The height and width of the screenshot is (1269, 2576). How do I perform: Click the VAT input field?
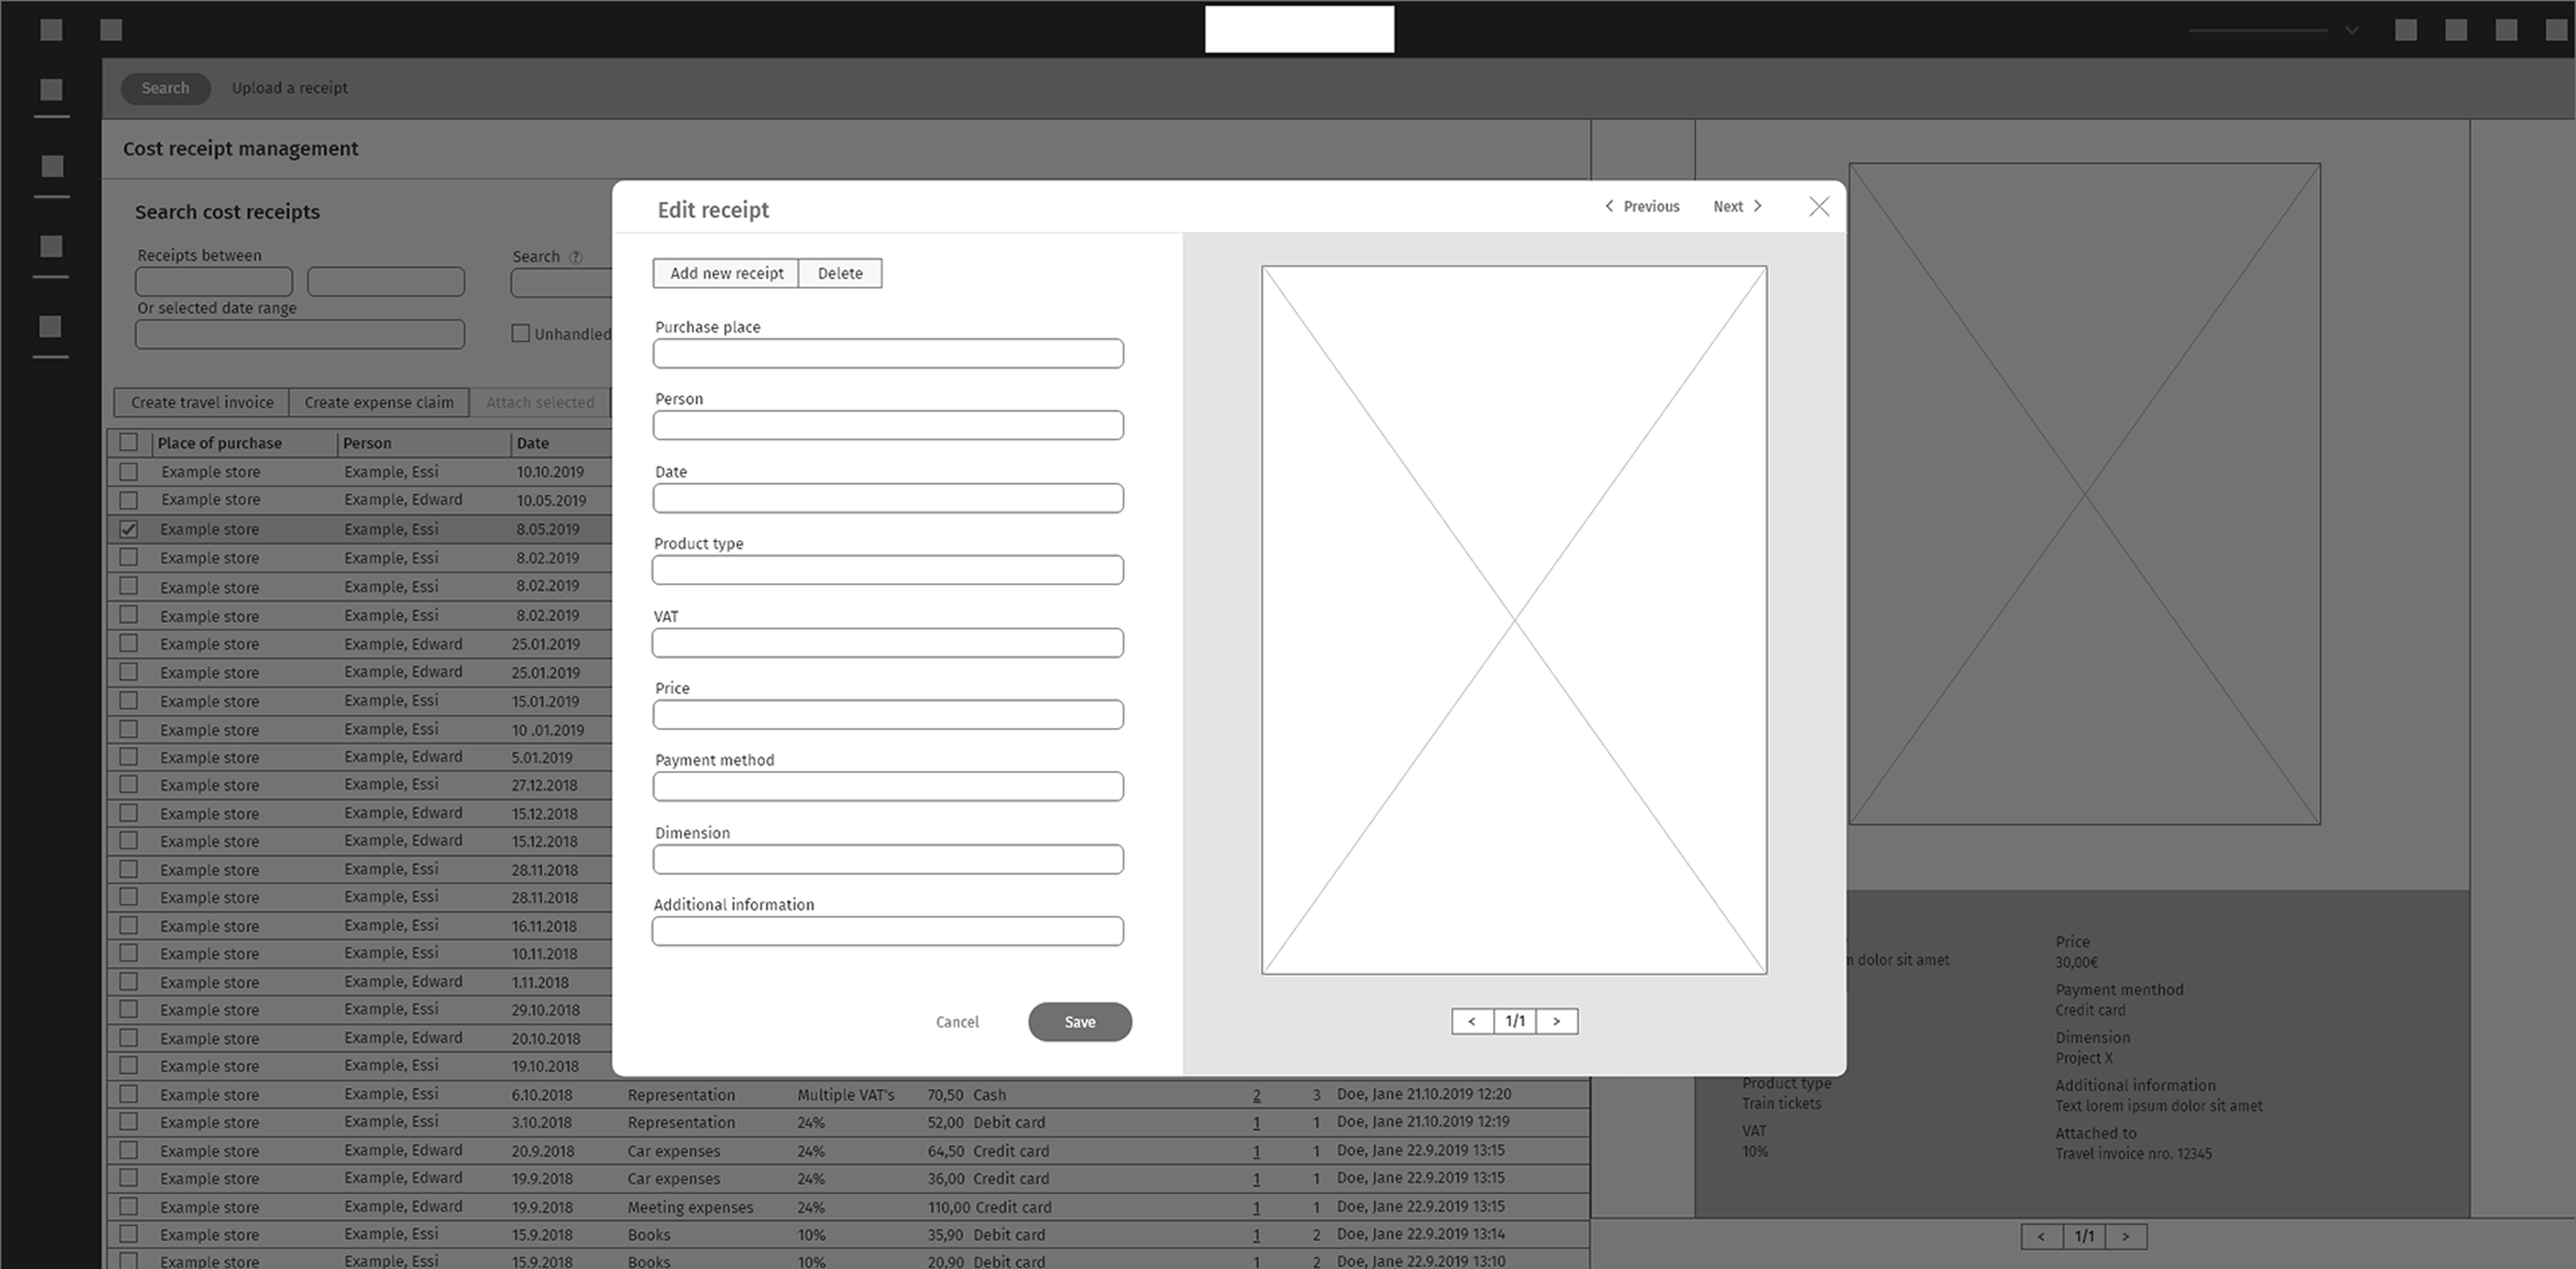[x=888, y=643]
